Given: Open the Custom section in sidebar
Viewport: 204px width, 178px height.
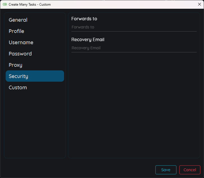Looking at the screenshot, I should tap(18, 88).
